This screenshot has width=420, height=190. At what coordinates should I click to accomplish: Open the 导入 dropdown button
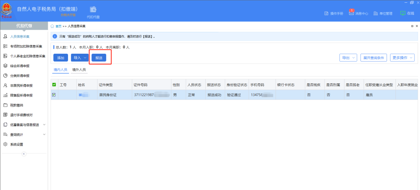tap(80, 58)
